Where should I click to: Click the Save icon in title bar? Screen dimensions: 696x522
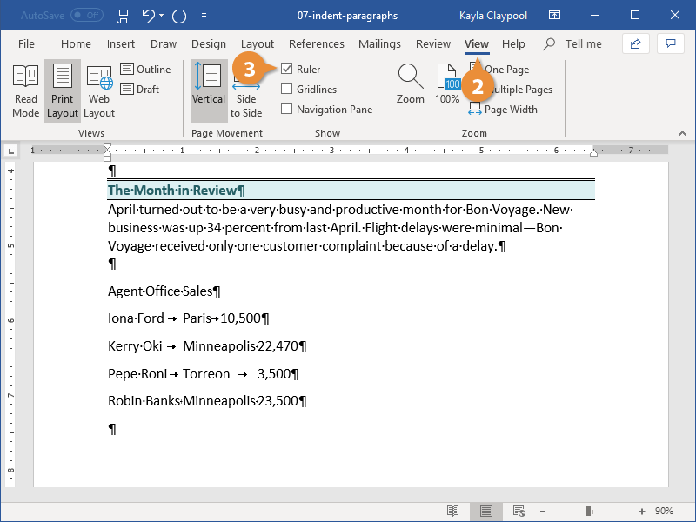click(x=124, y=16)
